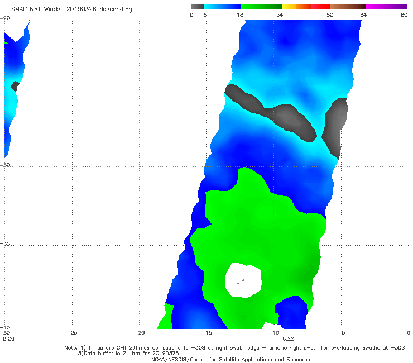
Task: Pick the yellow-to-red 34–50 color bar segment
Action: coord(306,7)
